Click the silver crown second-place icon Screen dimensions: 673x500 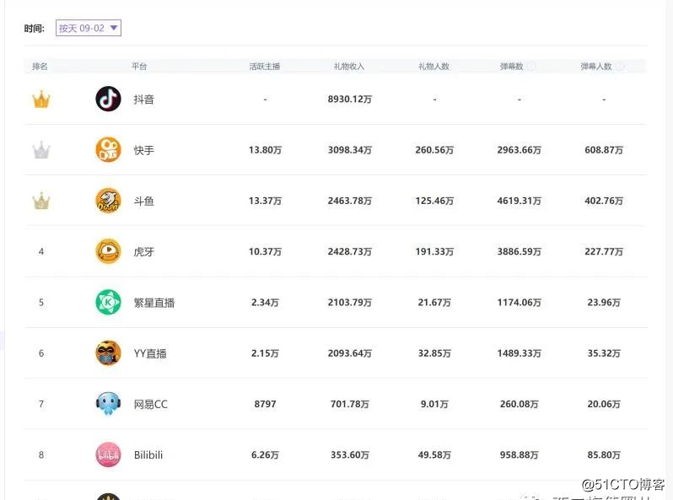pos(41,150)
